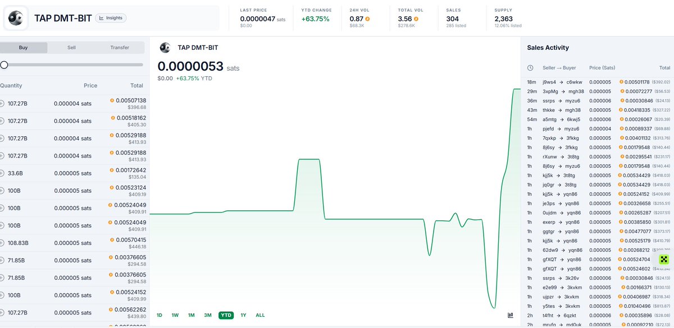Click the bitcoin icon next to TOTAL VOL 3.56
The image size is (674, 328).
tap(416, 19)
